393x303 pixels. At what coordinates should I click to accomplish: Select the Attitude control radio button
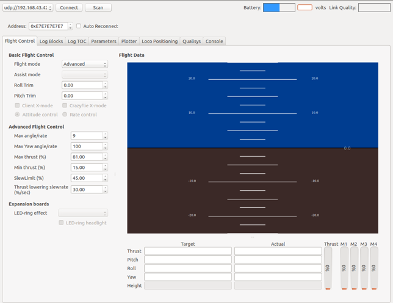(17, 115)
